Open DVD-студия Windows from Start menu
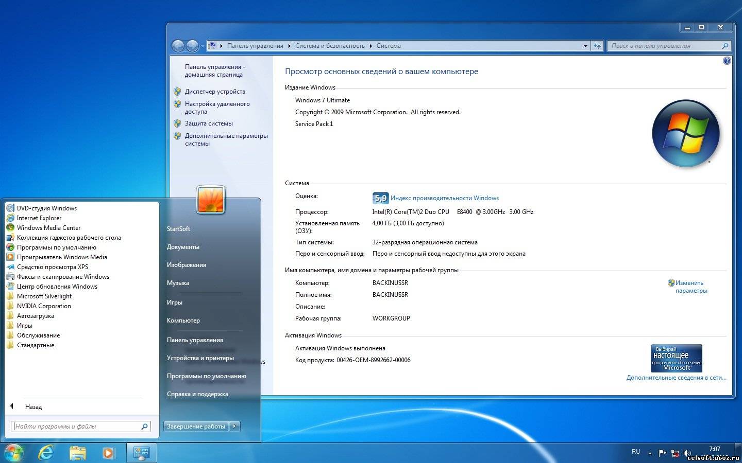The image size is (742, 463). click(42, 208)
